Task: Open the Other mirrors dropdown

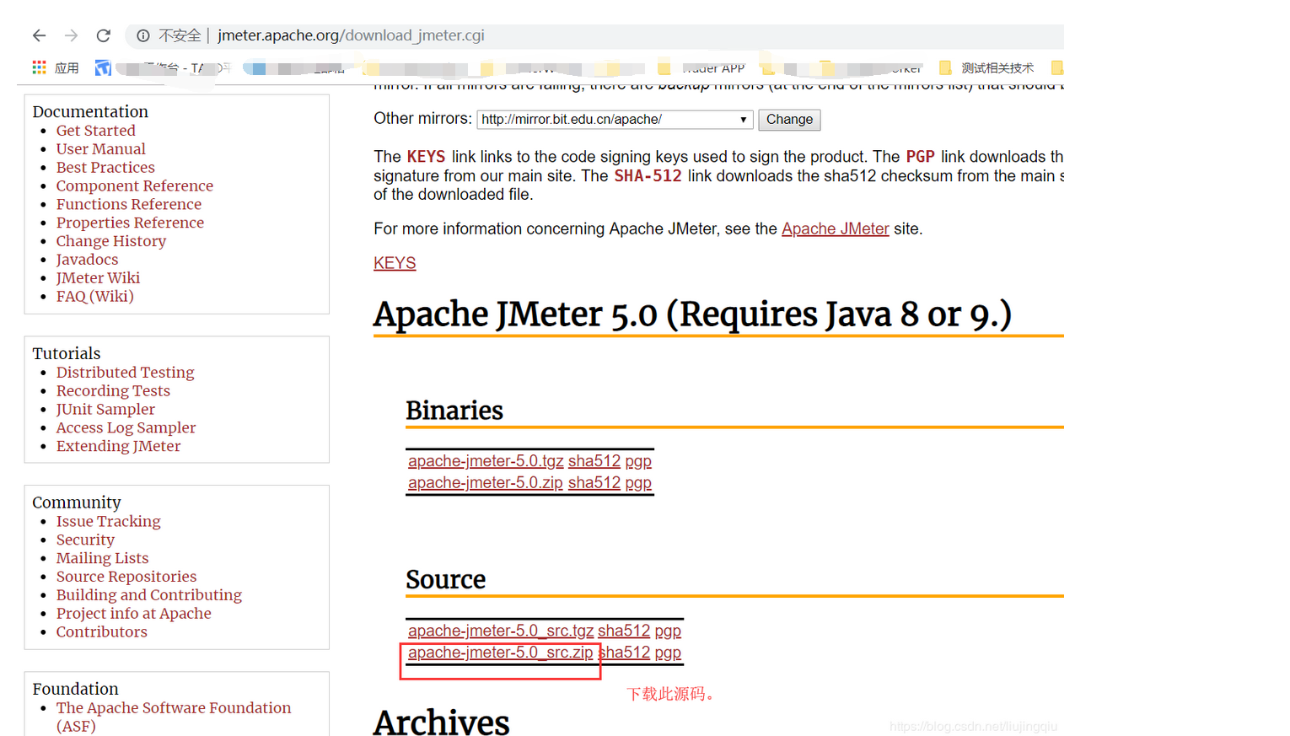Action: (x=614, y=120)
